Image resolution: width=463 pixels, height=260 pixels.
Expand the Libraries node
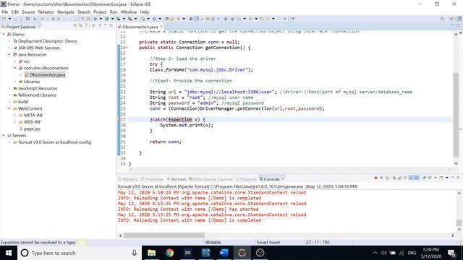[x=15, y=82]
